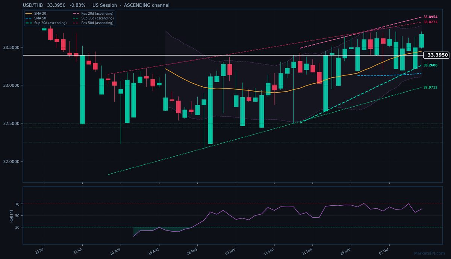Click the 33.8954 resistance price label
This screenshot has height=259, width=451.
430,17
